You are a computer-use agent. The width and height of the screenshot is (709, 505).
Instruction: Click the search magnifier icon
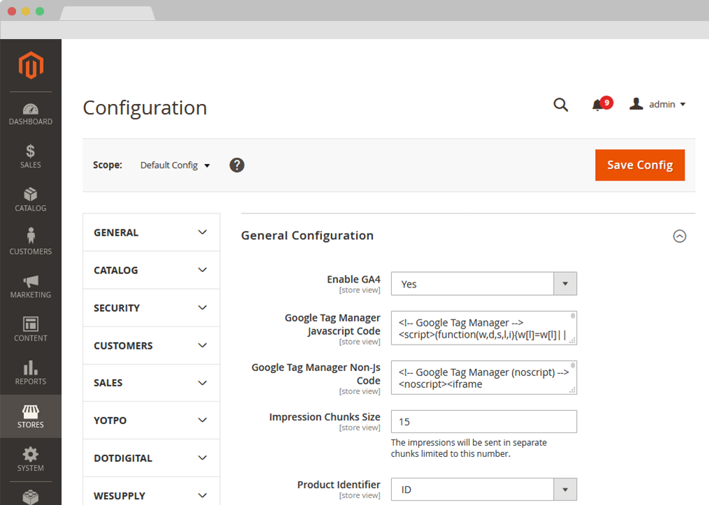coord(560,105)
